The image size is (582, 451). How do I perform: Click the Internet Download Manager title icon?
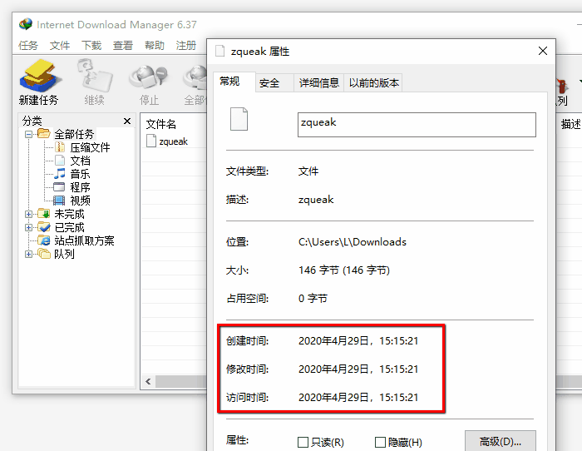click(x=26, y=24)
